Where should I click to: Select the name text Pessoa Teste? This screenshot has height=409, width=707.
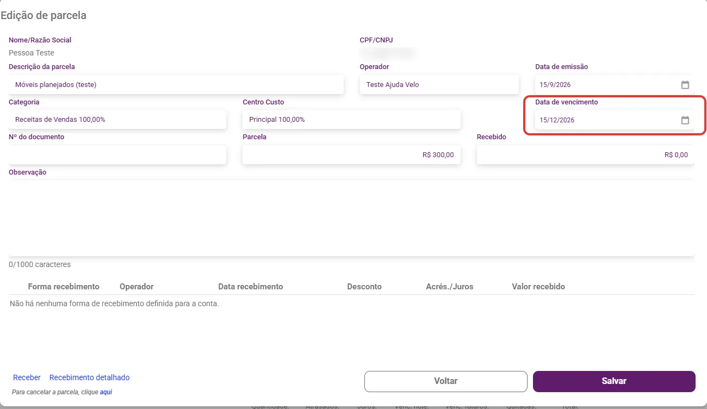click(32, 53)
